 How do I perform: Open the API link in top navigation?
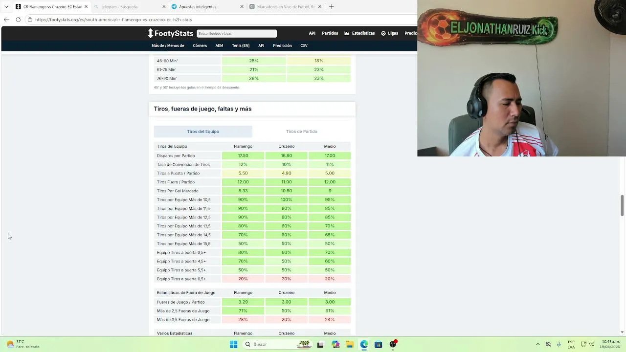(312, 33)
